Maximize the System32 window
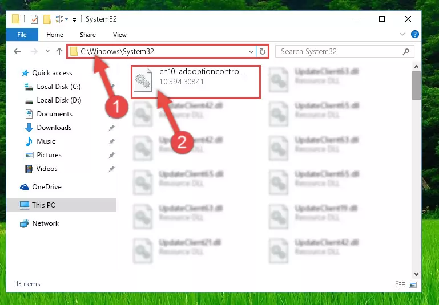Viewport: 439px width, 305px height. pyautogui.click(x=382, y=19)
